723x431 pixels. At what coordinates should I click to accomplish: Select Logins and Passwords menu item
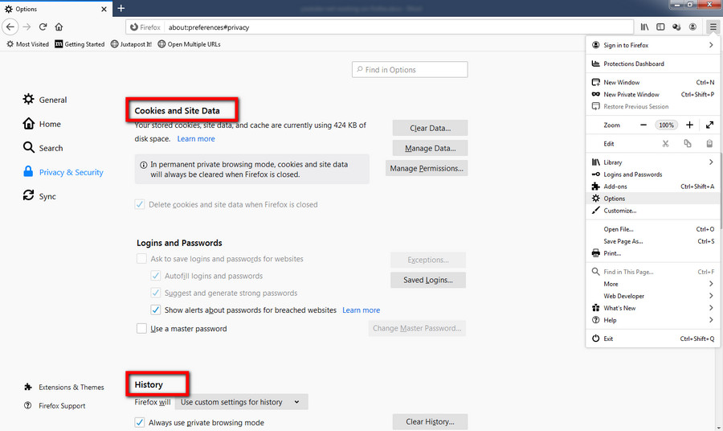pyautogui.click(x=653, y=174)
